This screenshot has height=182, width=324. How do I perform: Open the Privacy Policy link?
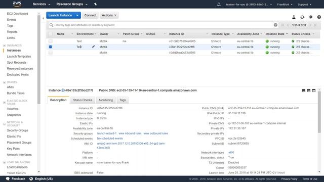coord(289,179)
